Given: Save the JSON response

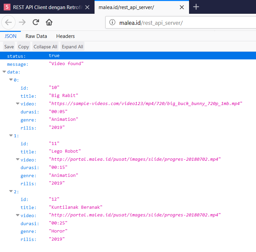Looking at the screenshot, I should [x=9, y=47].
